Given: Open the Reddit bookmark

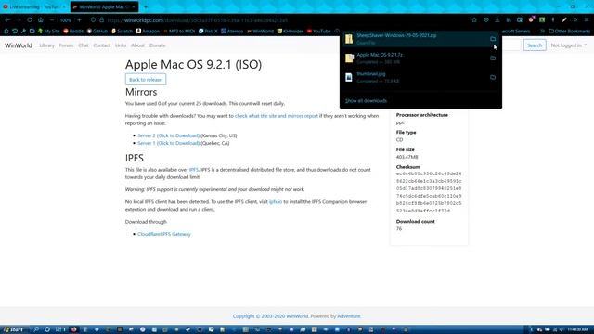Looking at the screenshot, I should point(73,31).
